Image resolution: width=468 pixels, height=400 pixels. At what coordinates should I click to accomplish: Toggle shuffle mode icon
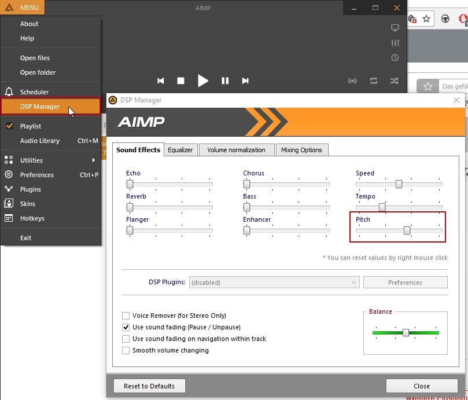pyautogui.click(x=395, y=80)
